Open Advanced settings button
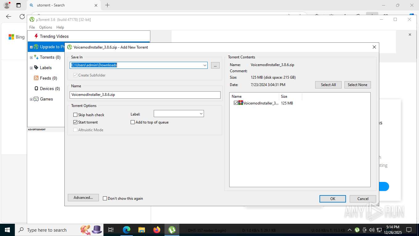Viewport: 419px width, 236px height. pos(83,198)
